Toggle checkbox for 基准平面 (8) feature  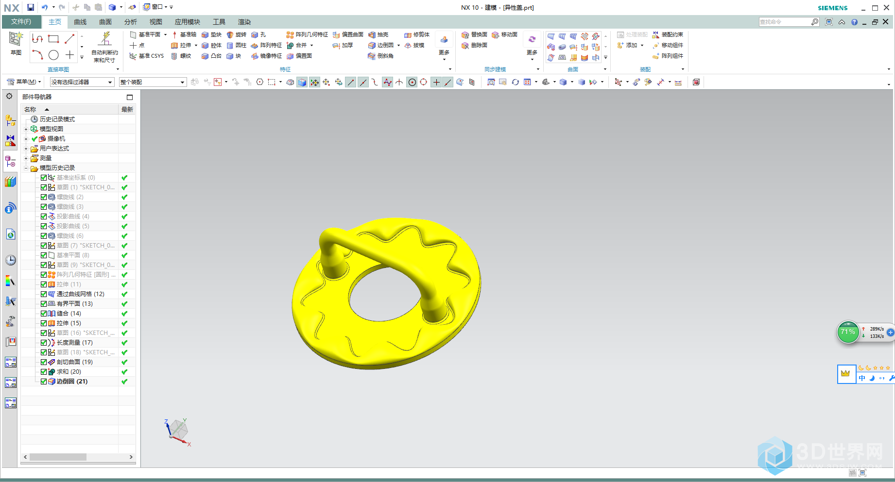pyautogui.click(x=44, y=255)
